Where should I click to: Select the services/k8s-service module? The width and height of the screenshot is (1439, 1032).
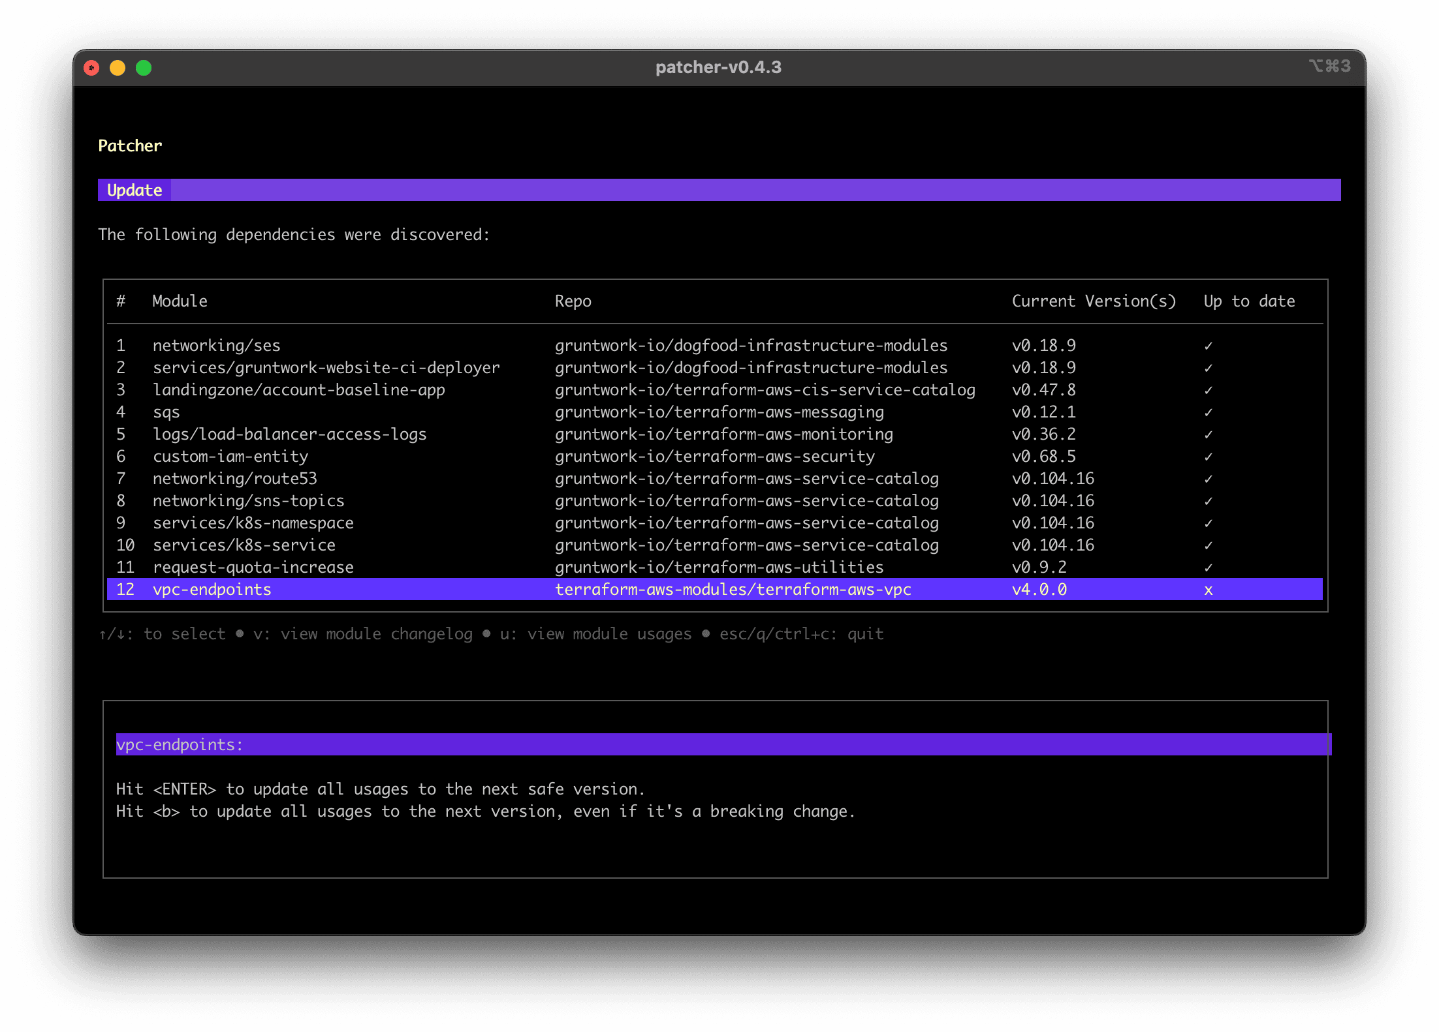(x=714, y=545)
